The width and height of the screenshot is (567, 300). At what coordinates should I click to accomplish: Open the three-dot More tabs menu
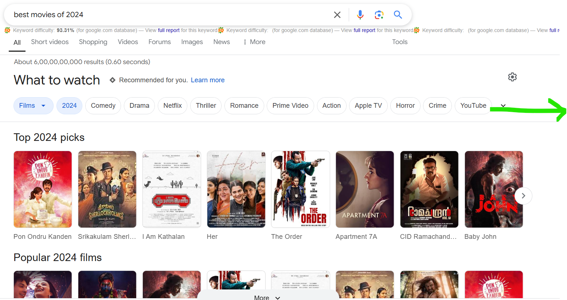tap(254, 42)
